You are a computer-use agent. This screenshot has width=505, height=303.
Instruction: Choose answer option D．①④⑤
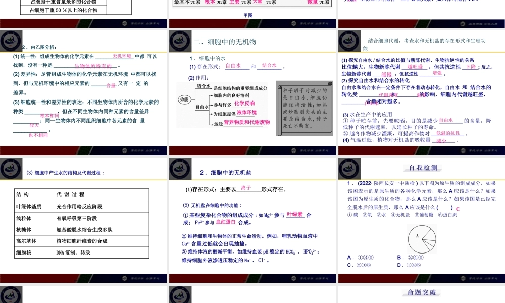(409, 265)
